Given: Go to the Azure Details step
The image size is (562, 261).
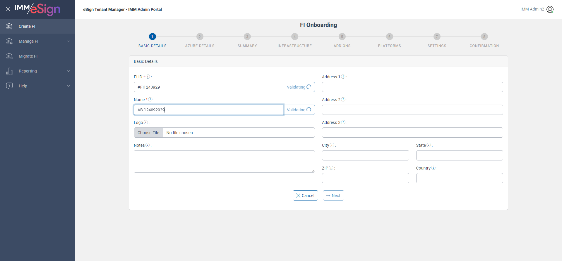Looking at the screenshot, I should click(x=200, y=37).
